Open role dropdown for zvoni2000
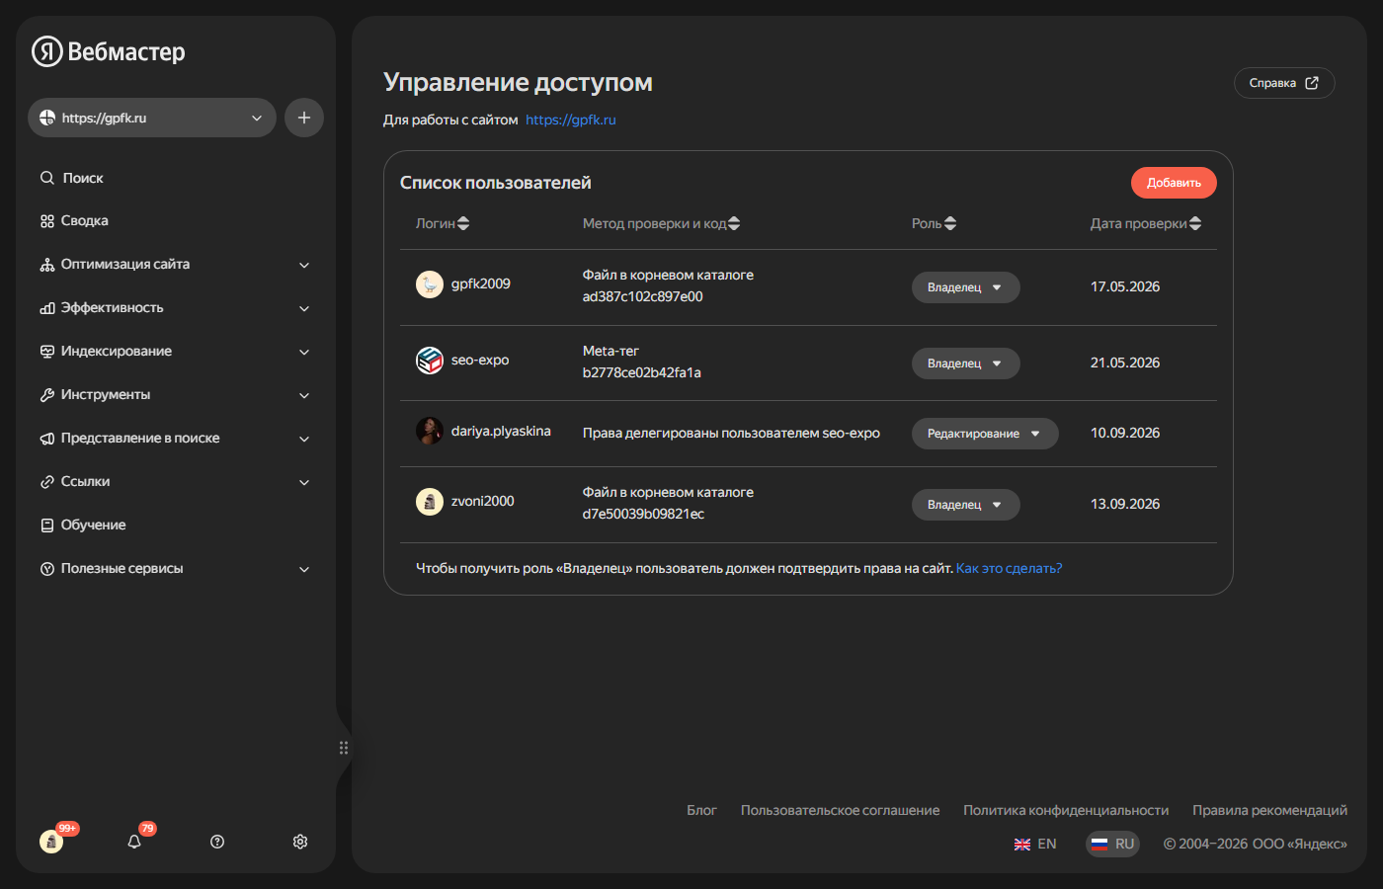The width and height of the screenshot is (1383, 889). (965, 505)
